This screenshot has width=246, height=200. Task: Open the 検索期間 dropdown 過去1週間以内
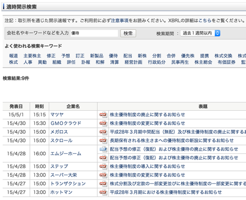tap(200, 33)
